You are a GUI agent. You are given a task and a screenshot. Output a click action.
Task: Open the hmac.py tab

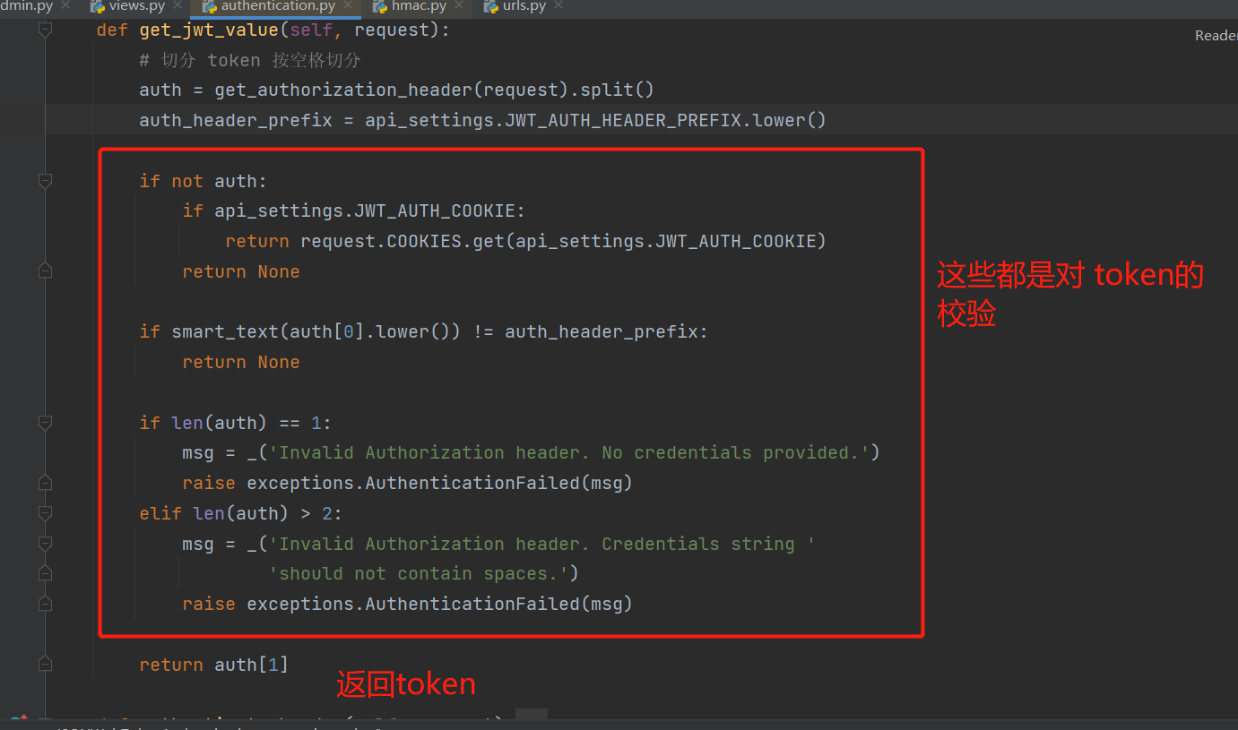point(419,6)
